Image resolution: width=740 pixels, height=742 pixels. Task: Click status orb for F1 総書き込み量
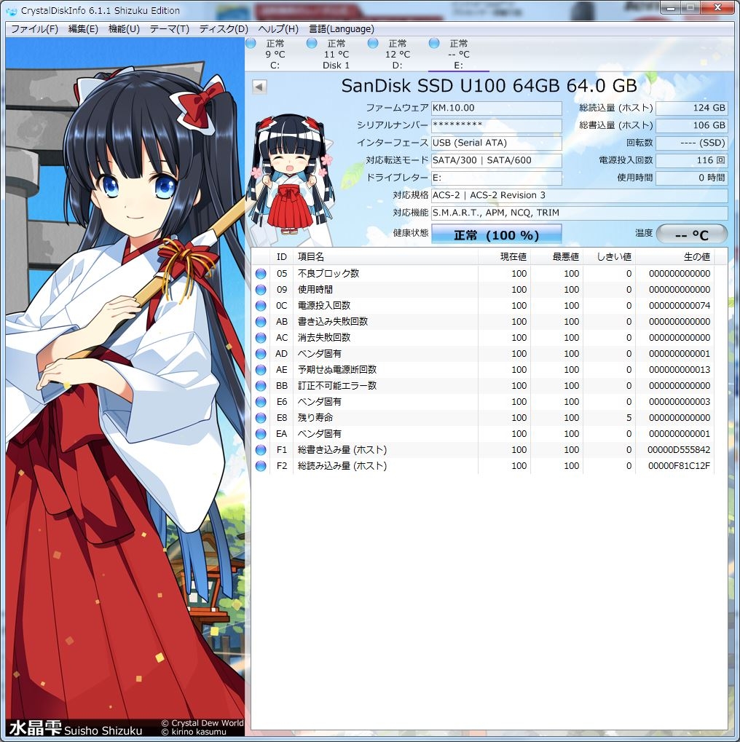(261, 450)
